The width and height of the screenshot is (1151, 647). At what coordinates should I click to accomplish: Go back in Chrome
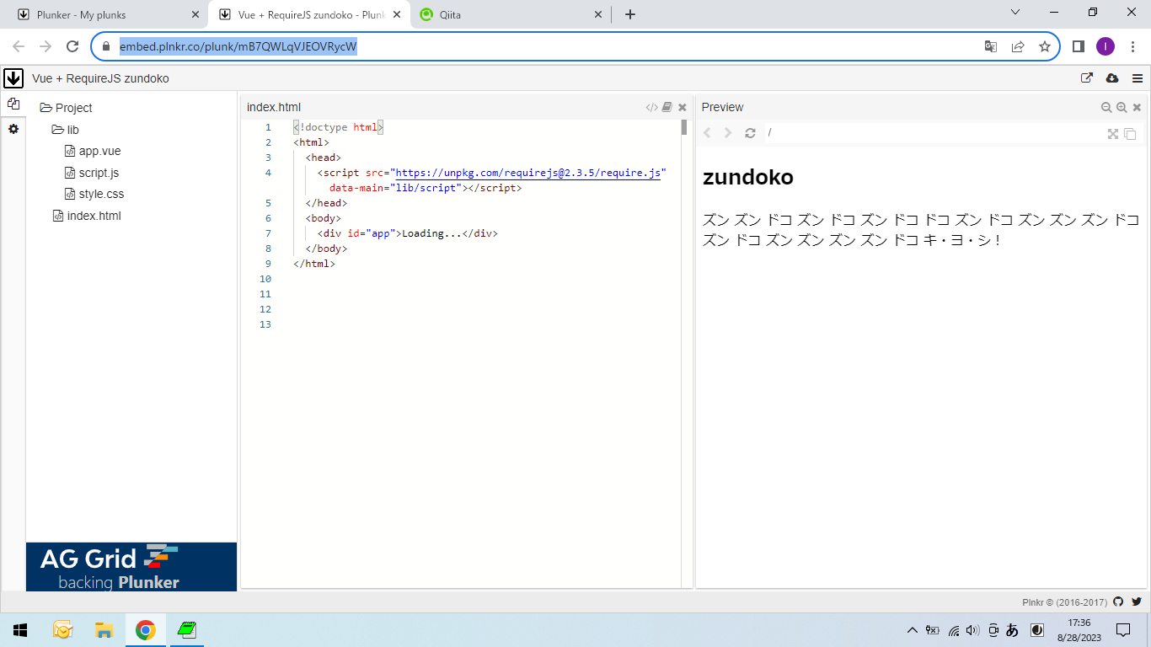[19, 46]
